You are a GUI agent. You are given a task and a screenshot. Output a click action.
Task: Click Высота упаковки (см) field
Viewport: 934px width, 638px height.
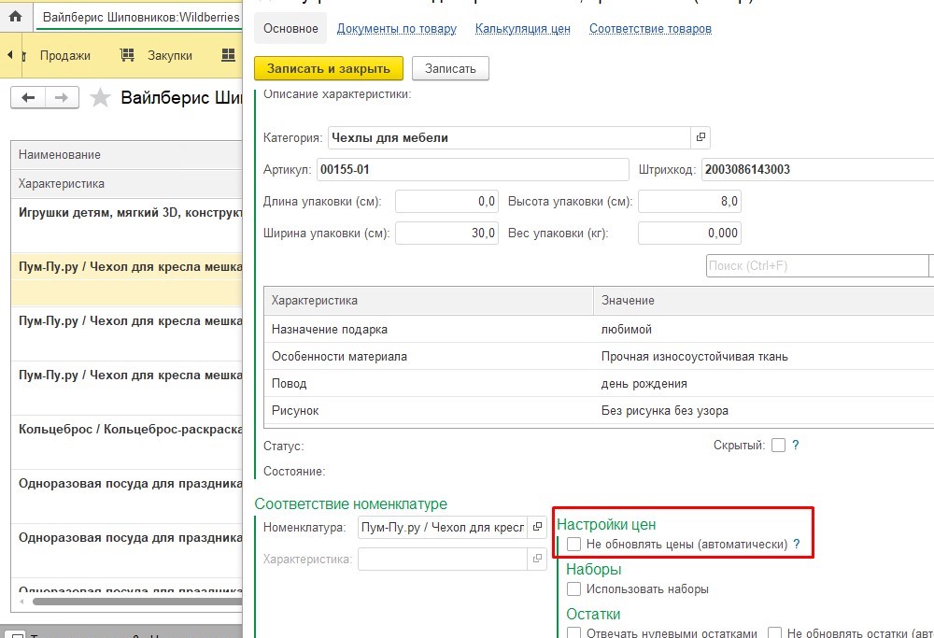[690, 202]
